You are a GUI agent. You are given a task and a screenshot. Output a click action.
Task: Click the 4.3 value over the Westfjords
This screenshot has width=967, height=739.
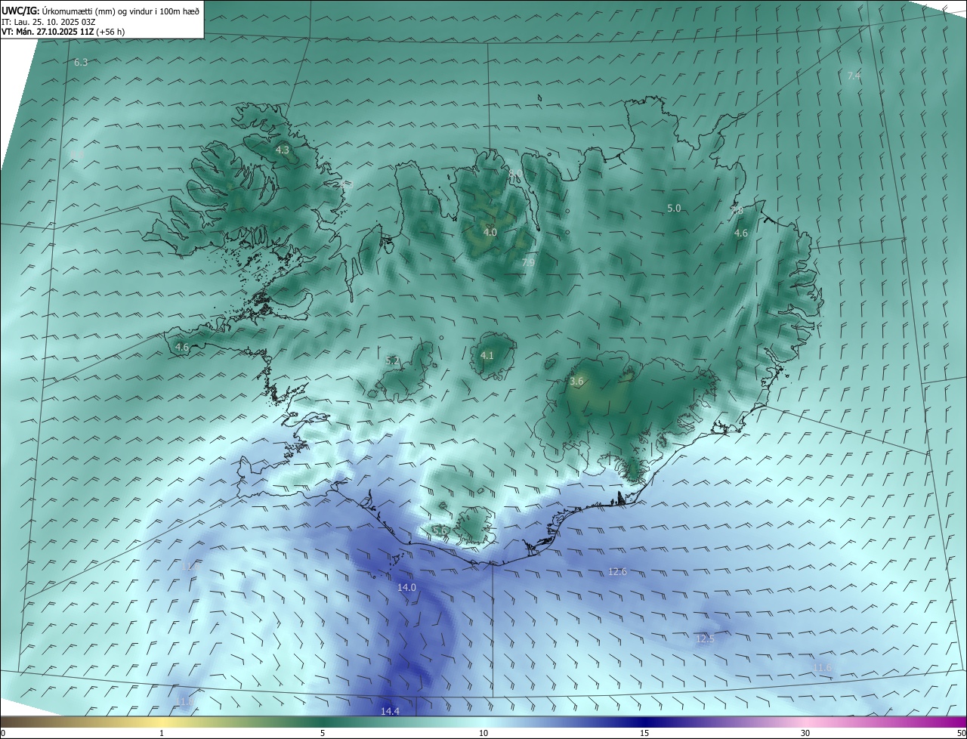tap(282, 150)
